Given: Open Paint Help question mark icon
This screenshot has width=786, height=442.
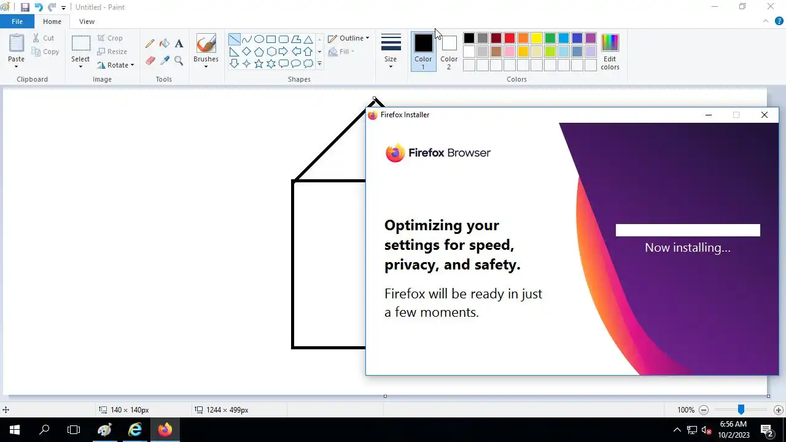Looking at the screenshot, I should pos(779,21).
